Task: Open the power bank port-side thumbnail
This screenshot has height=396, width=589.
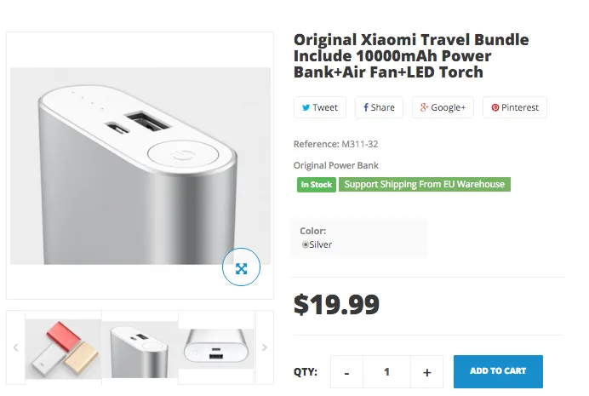Action: (216, 348)
